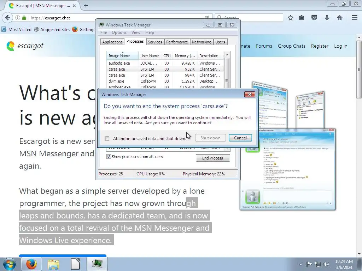Show hidden tray icons arrow
This screenshot has width=362, height=271.
[300, 264]
